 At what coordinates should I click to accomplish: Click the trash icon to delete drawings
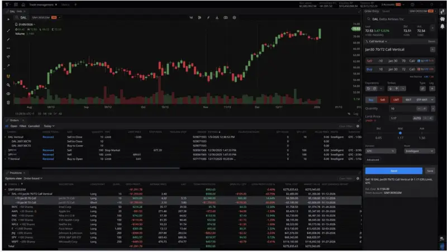point(8,102)
